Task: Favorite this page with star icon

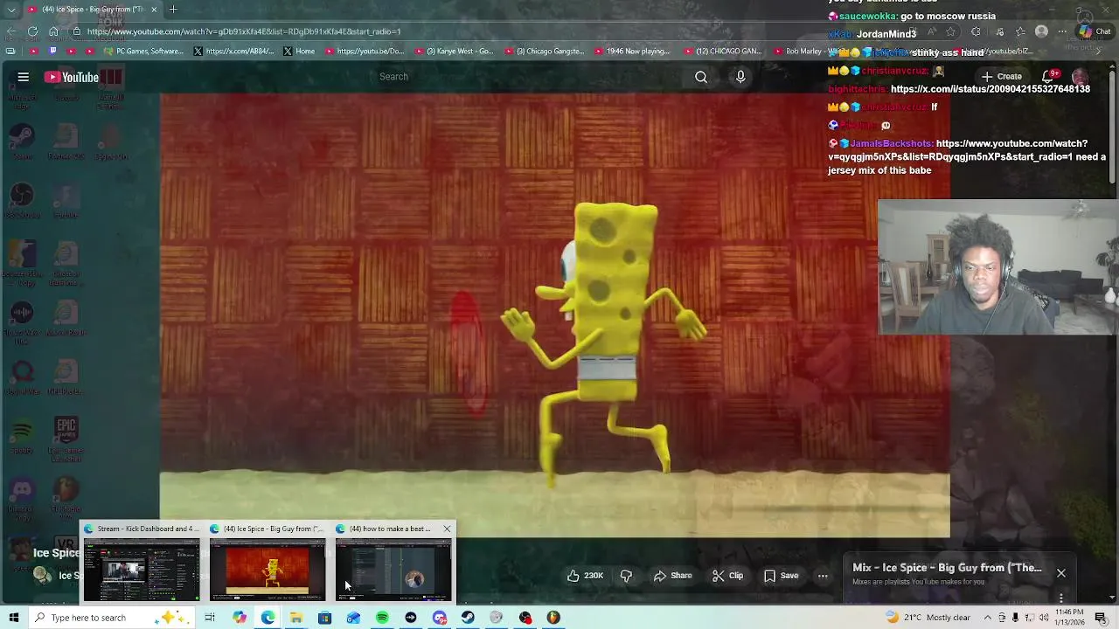Action: 950,31
